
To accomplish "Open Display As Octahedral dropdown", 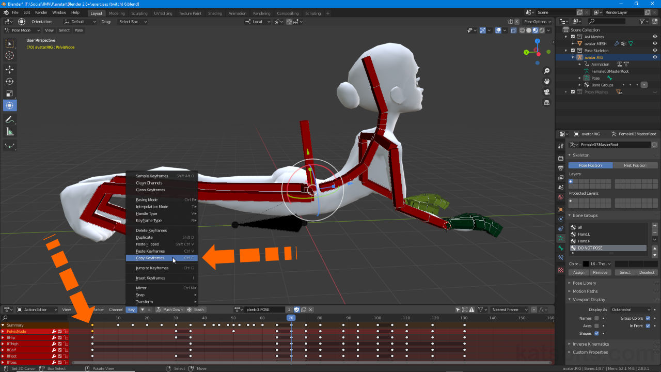I will point(630,309).
